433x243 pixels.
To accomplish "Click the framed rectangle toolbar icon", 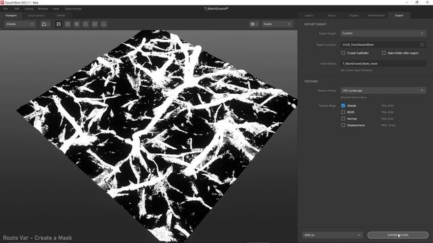I will (95, 24).
